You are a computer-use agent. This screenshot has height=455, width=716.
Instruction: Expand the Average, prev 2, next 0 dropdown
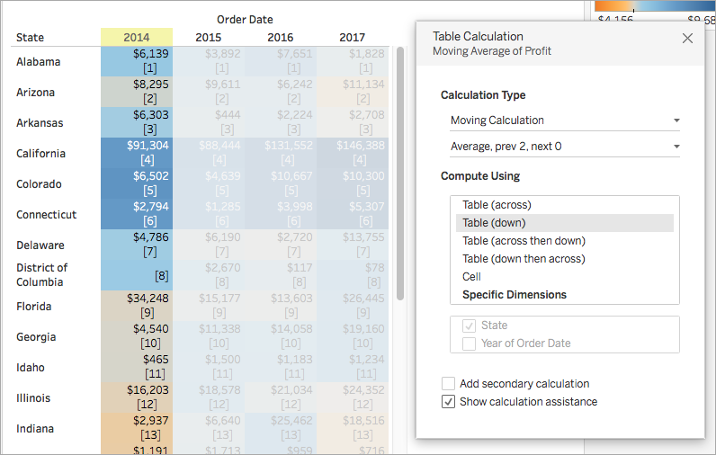click(x=564, y=147)
